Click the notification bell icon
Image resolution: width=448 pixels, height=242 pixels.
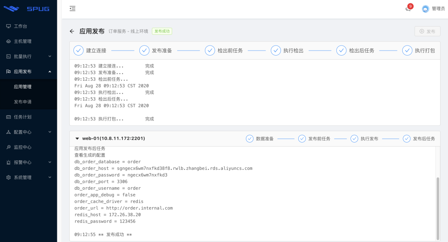(x=407, y=9)
